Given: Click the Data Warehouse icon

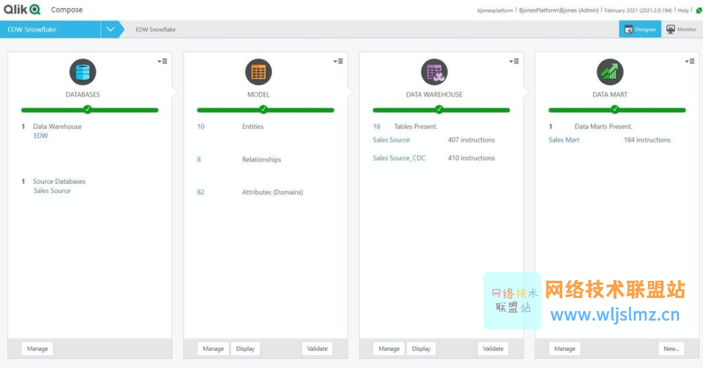Looking at the screenshot, I should click(x=435, y=71).
